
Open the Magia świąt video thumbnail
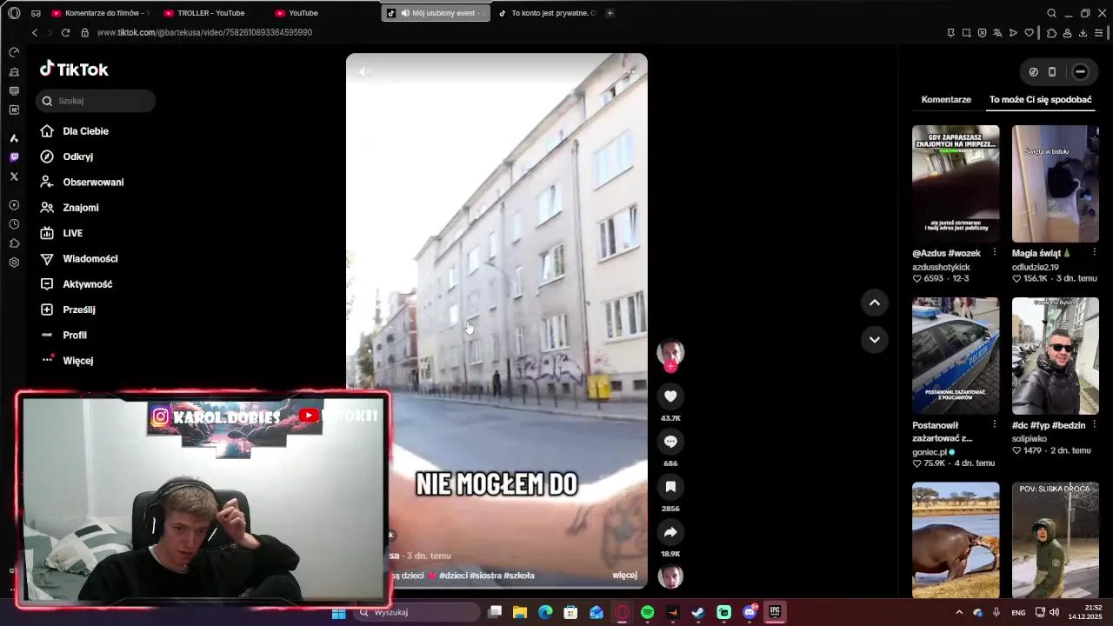click(x=1056, y=183)
